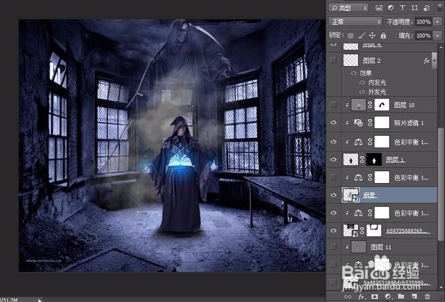Click clipping arrow icon on 图层 10 row
The width and height of the screenshot is (445, 302).
pyautogui.click(x=347, y=105)
